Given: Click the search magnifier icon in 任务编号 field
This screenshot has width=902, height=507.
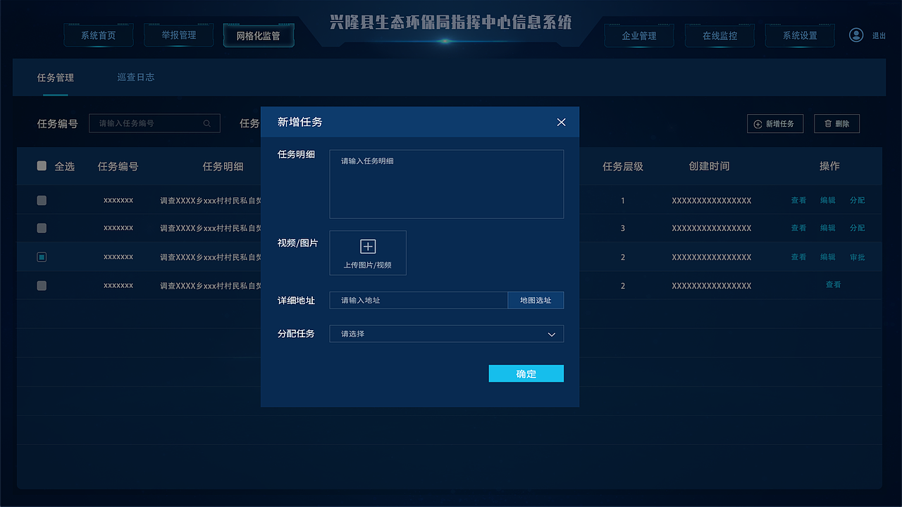Looking at the screenshot, I should tap(206, 123).
